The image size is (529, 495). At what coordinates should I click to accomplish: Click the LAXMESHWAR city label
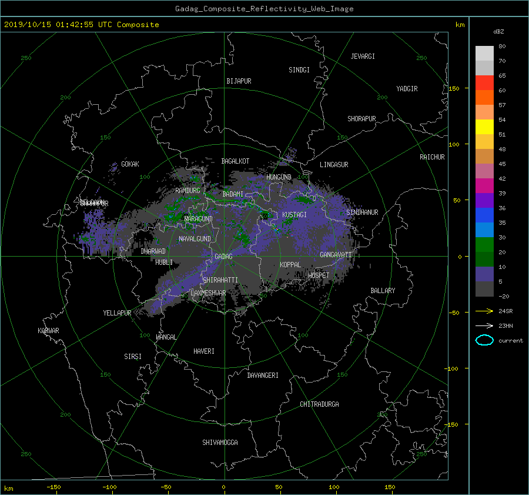pos(208,293)
